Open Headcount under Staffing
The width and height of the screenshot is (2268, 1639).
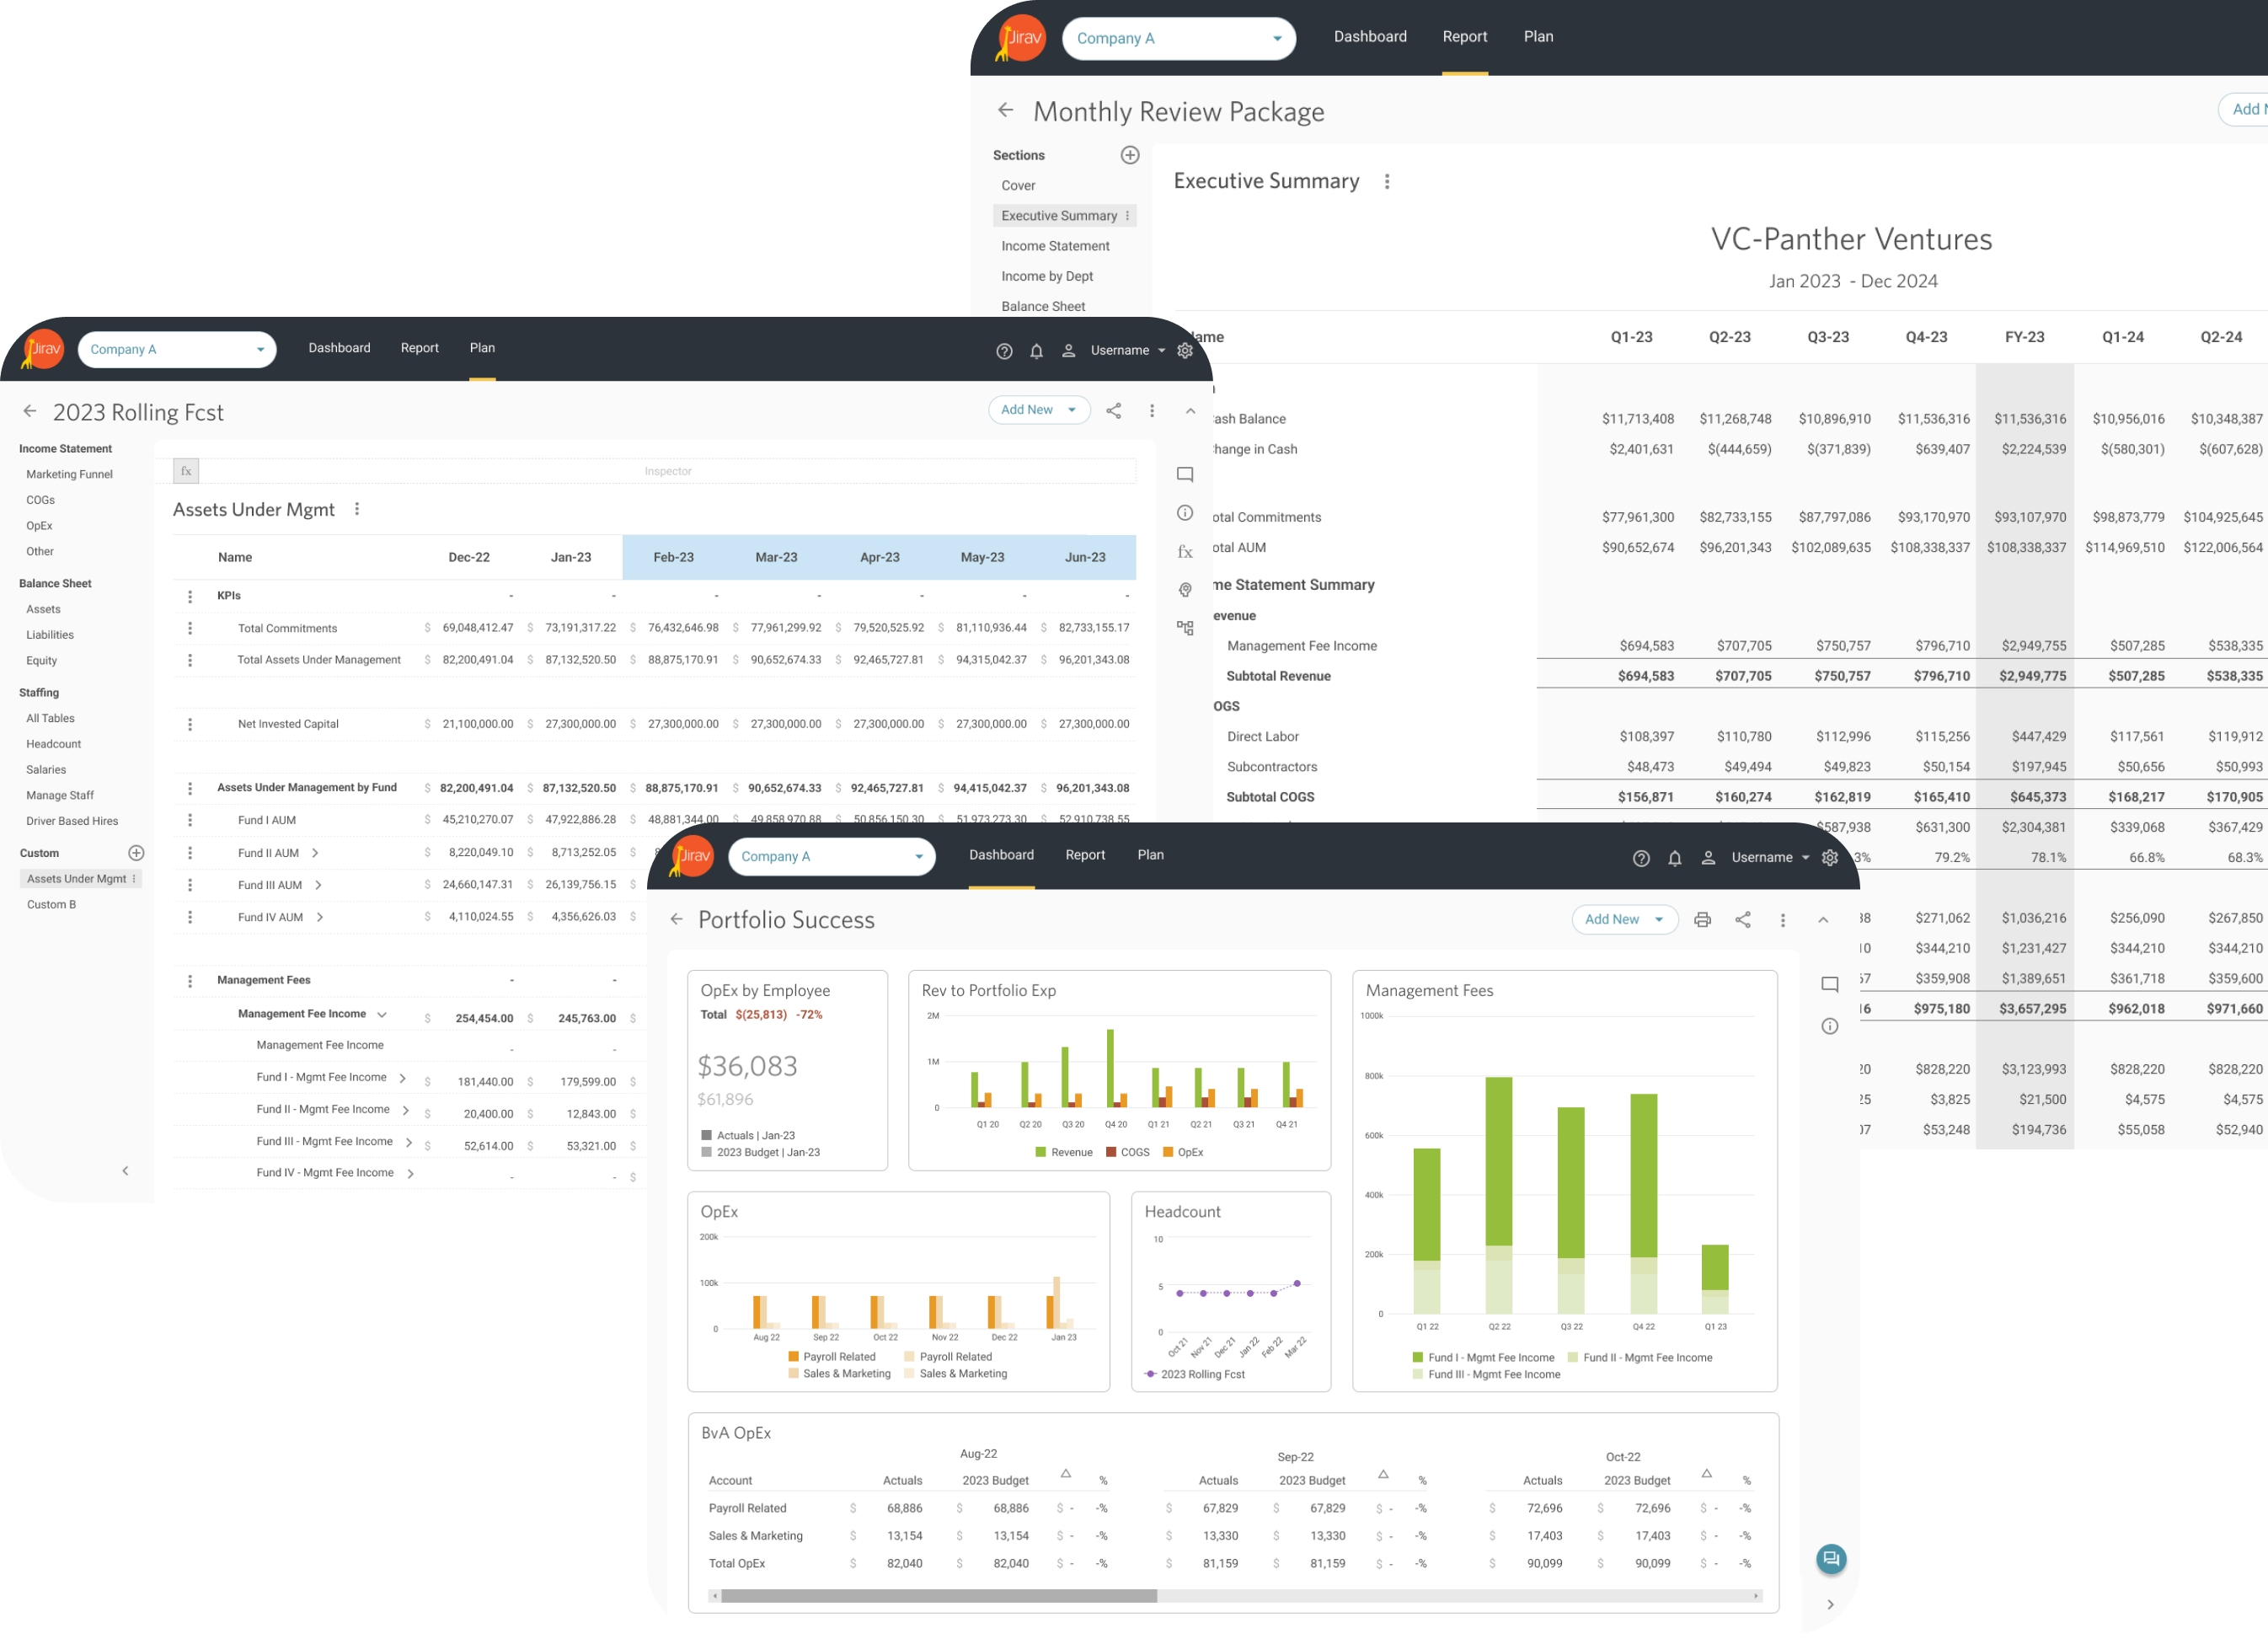53,744
